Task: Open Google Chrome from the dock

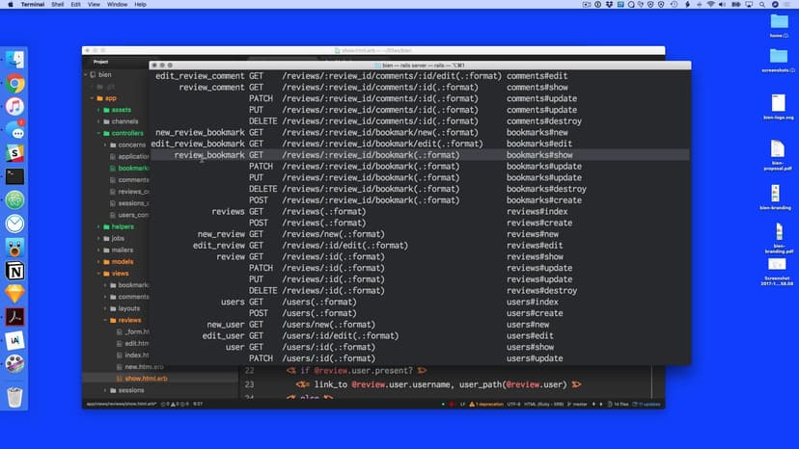Action: point(15,83)
